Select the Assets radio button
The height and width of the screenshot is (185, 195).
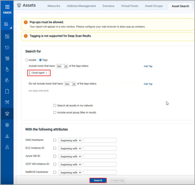pyautogui.click(x=27, y=60)
